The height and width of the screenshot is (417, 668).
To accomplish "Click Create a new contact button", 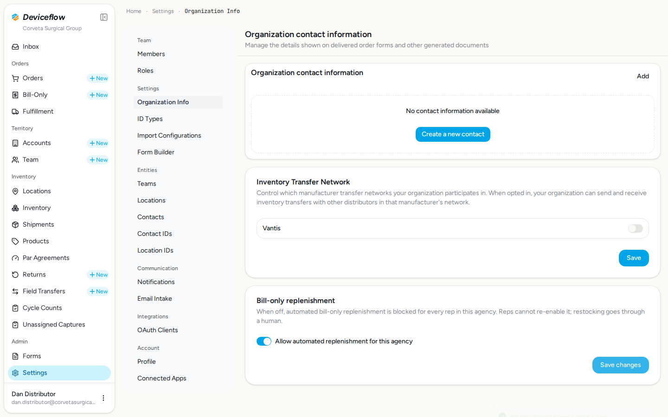I will [x=453, y=134].
